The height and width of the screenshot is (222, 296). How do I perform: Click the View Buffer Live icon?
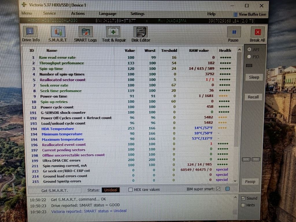pos(235,14)
